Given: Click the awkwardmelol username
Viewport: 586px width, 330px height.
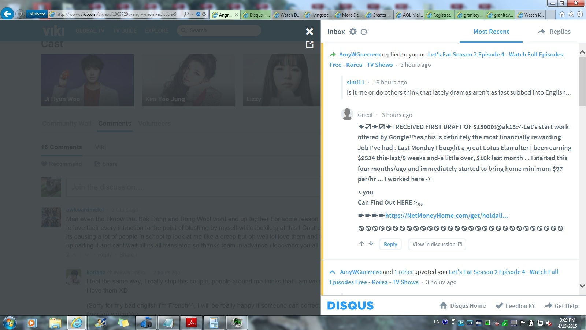Looking at the screenshot, I should [85, 210].
